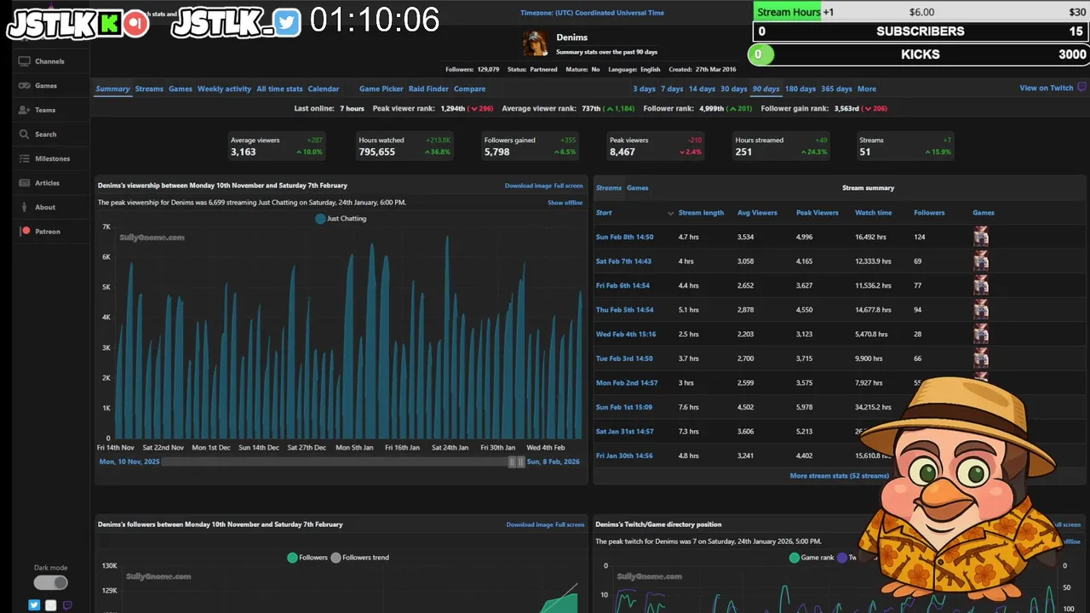Select the 365 days range
This screenshot has width=1090, height=613.
pyautogui.click(x=836, y=89)
